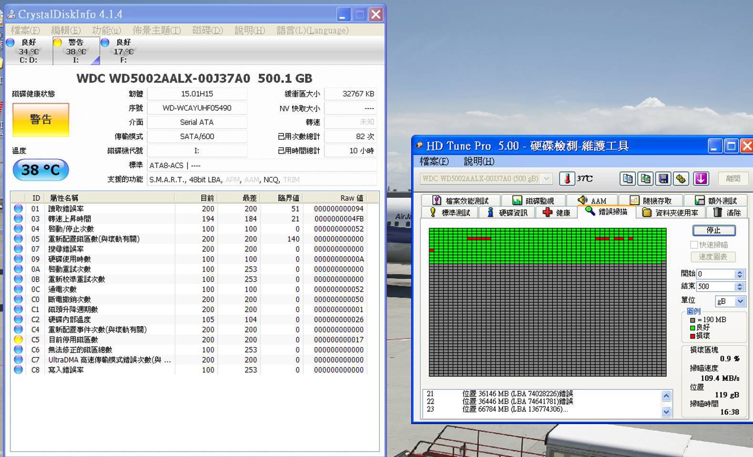Switch to the 額外測試 tab
Viewport: 753px width, 457px height.
click(715, 201)
